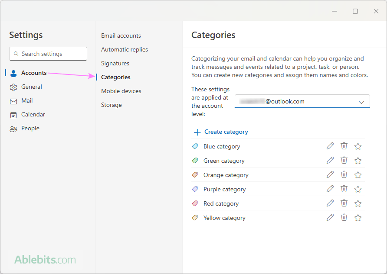Favorite the Red category with star icon
Viewport: 387px width, 274px height.
(x=358, y=203)
